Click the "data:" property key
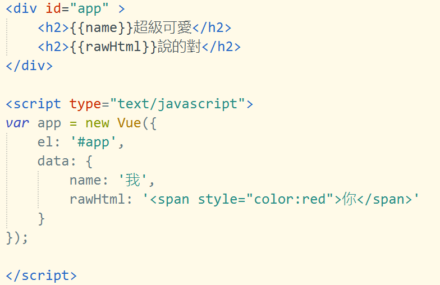 pyautogui.click(x=57, y=161)
